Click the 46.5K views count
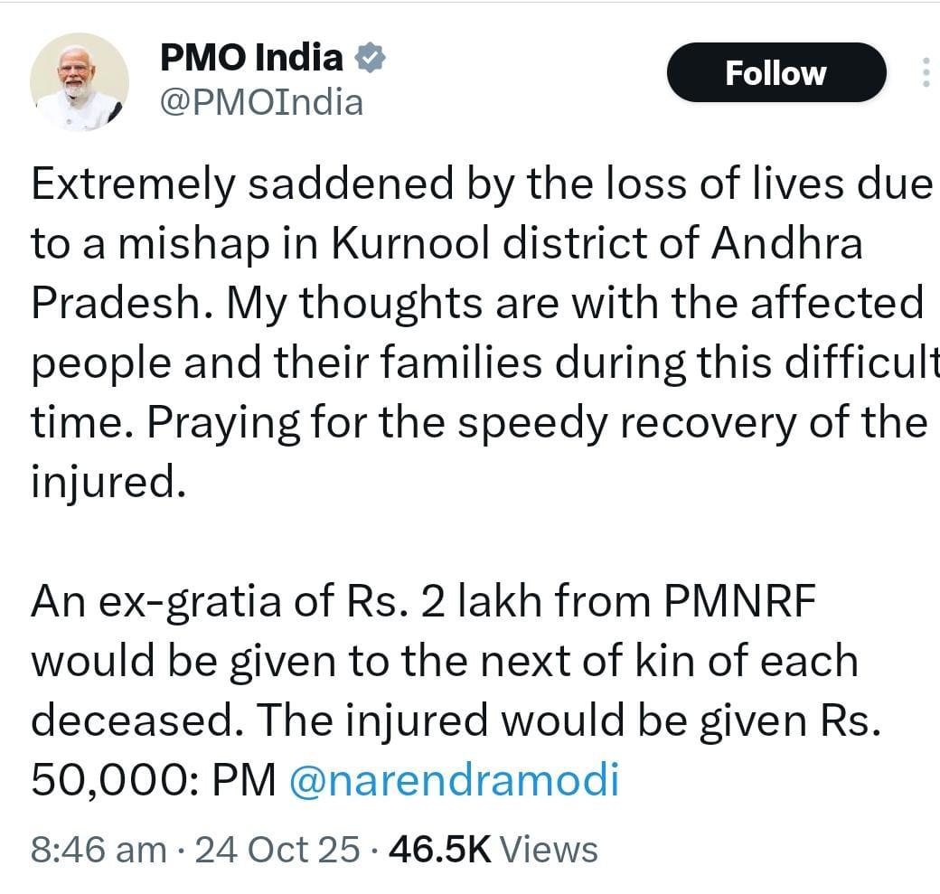Viewport: 940px width, 894px height. click(x=438, y=850)
